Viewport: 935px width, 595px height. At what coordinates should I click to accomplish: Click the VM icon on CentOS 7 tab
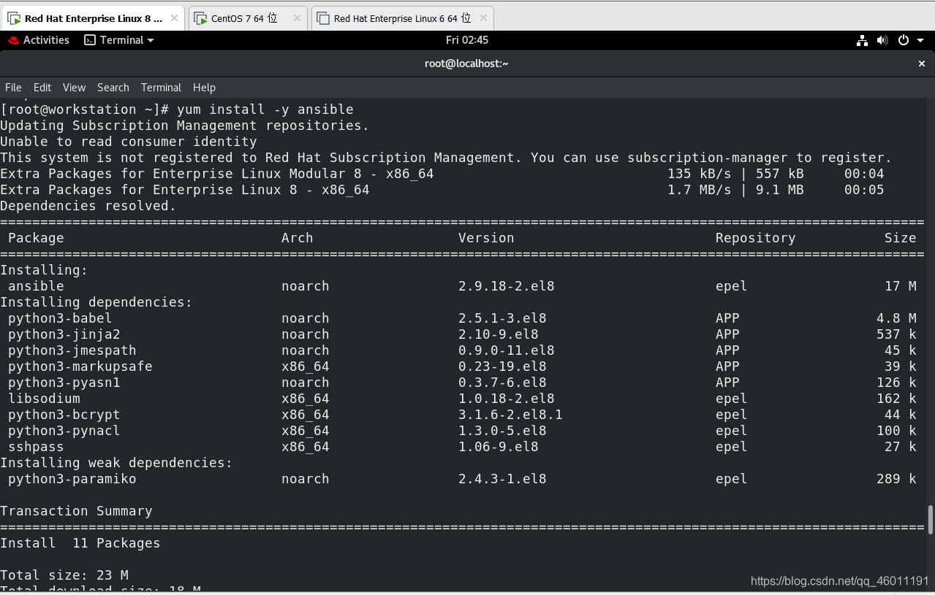[x=201, y=19]
